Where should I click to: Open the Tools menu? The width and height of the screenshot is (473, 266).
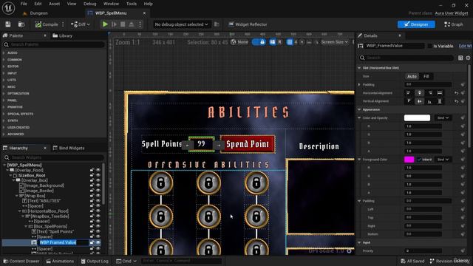132,4
